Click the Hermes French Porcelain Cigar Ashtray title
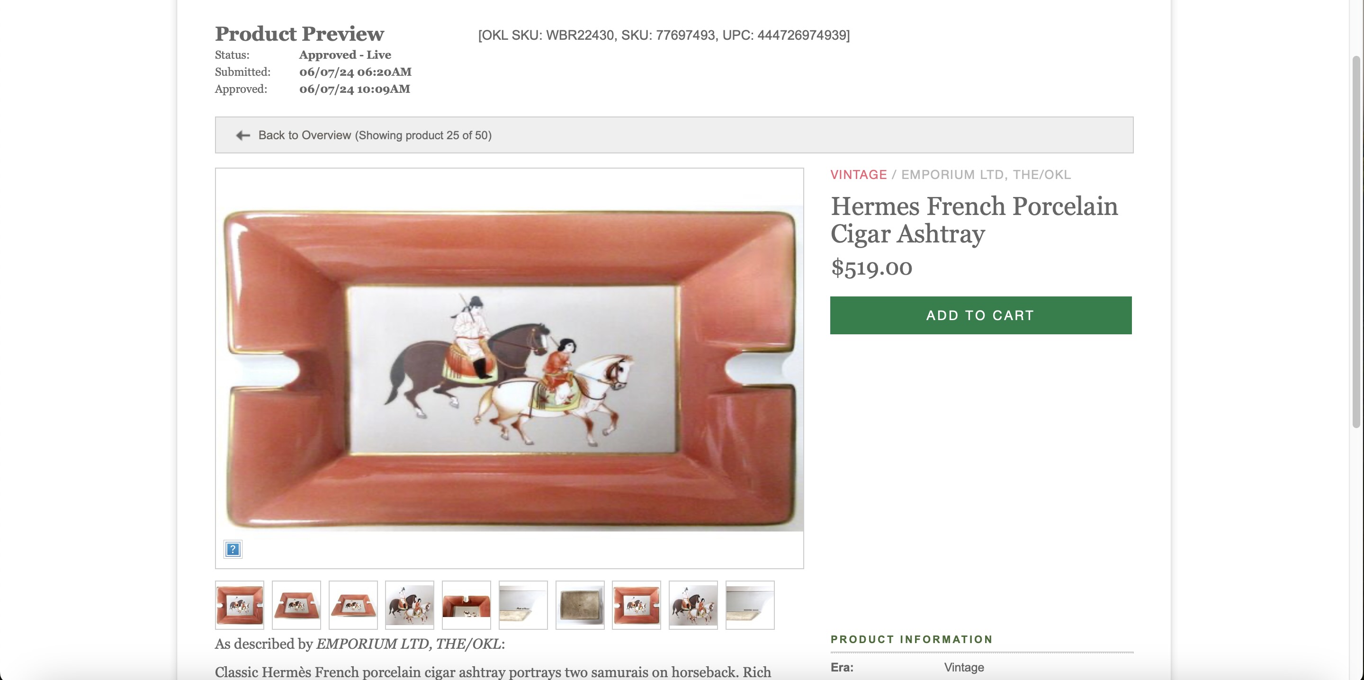Viewport: 1364px width, 680px height. [974, 220]
